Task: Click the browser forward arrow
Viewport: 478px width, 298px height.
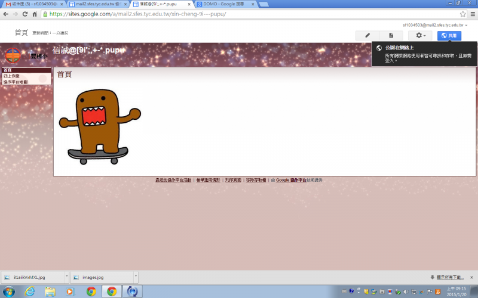Action: [16, 14]
